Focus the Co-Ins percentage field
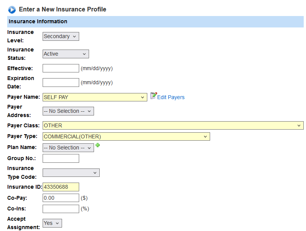This screenshot has height=231, width=306. click(61, 209)
